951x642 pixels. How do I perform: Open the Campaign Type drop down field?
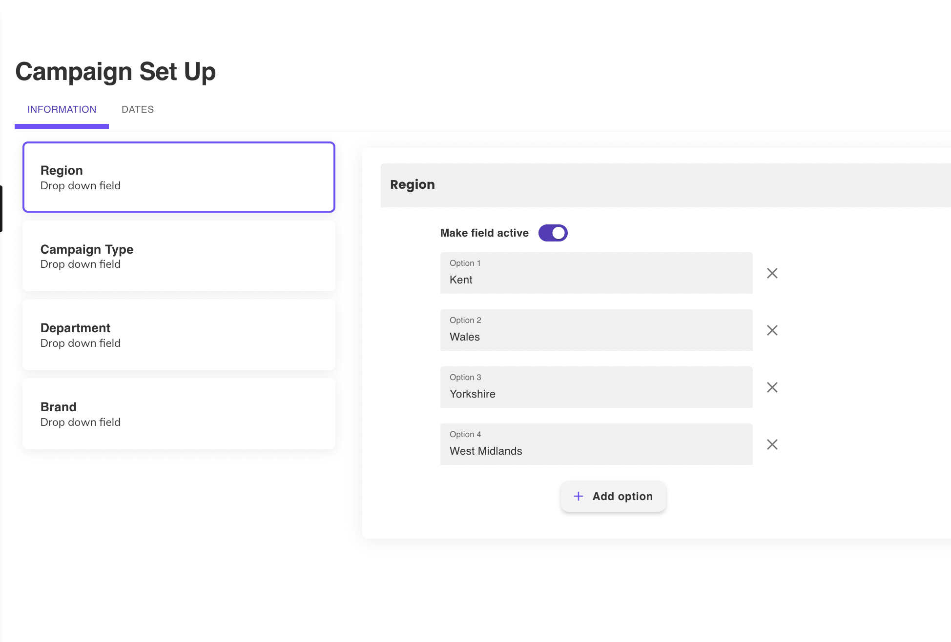(x=179, y=256)
